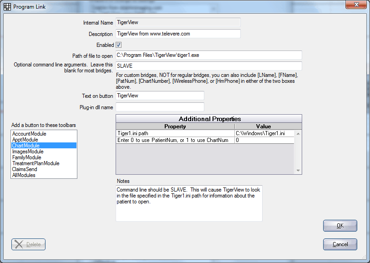Close the Program Link dialog

[x=356, y=5]
